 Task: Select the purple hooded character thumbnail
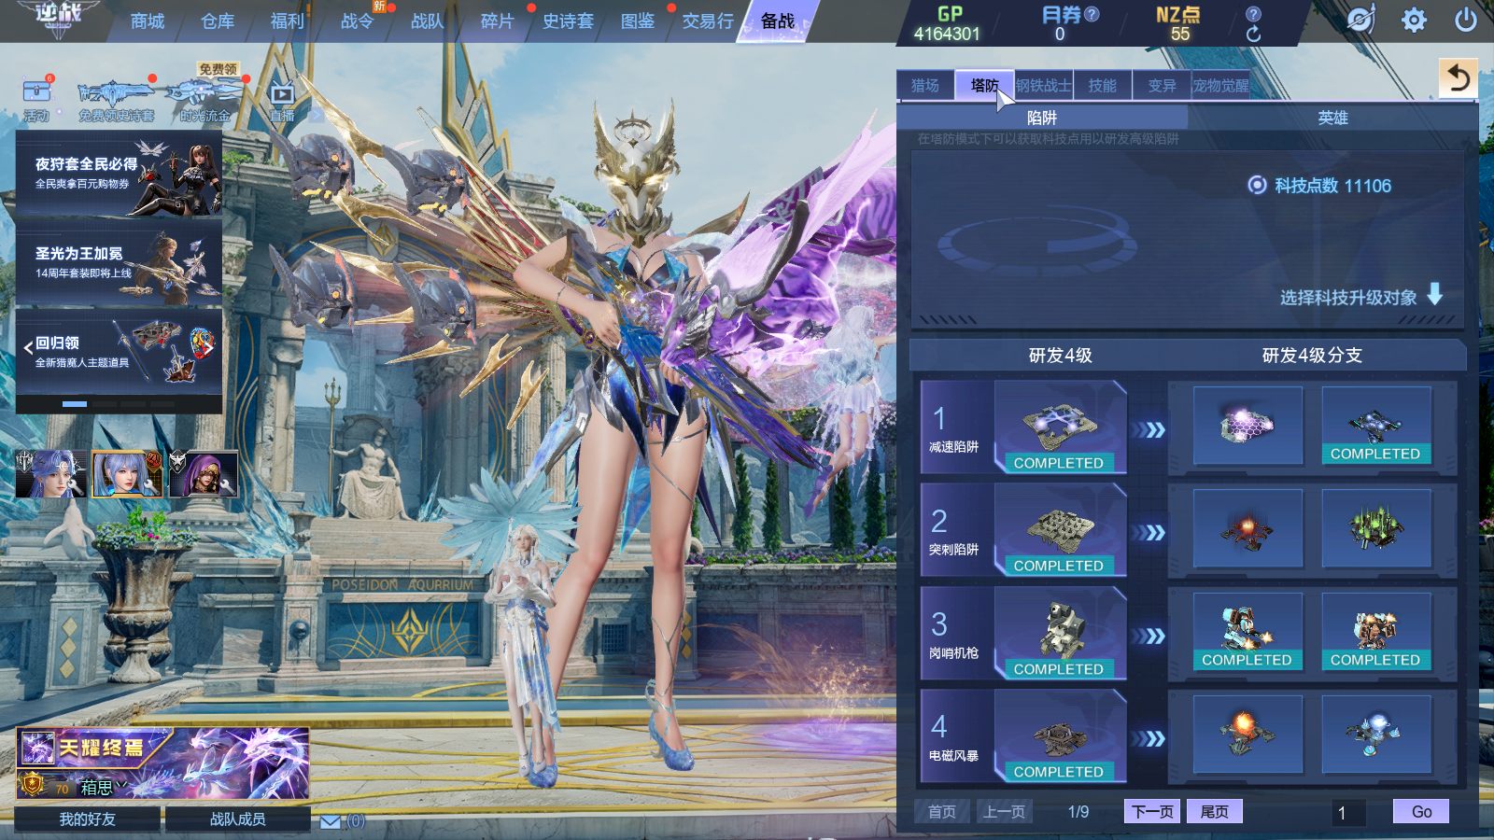coord(204,473)
